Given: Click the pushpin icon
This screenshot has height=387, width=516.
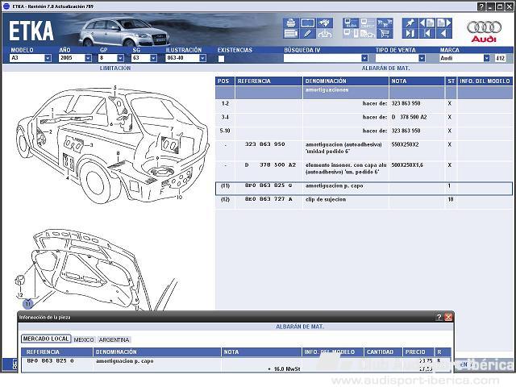Looking at the screenshot, I should pos(410,23).
